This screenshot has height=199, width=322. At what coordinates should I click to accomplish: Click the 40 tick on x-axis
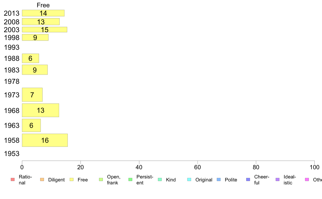pos(139,167)
